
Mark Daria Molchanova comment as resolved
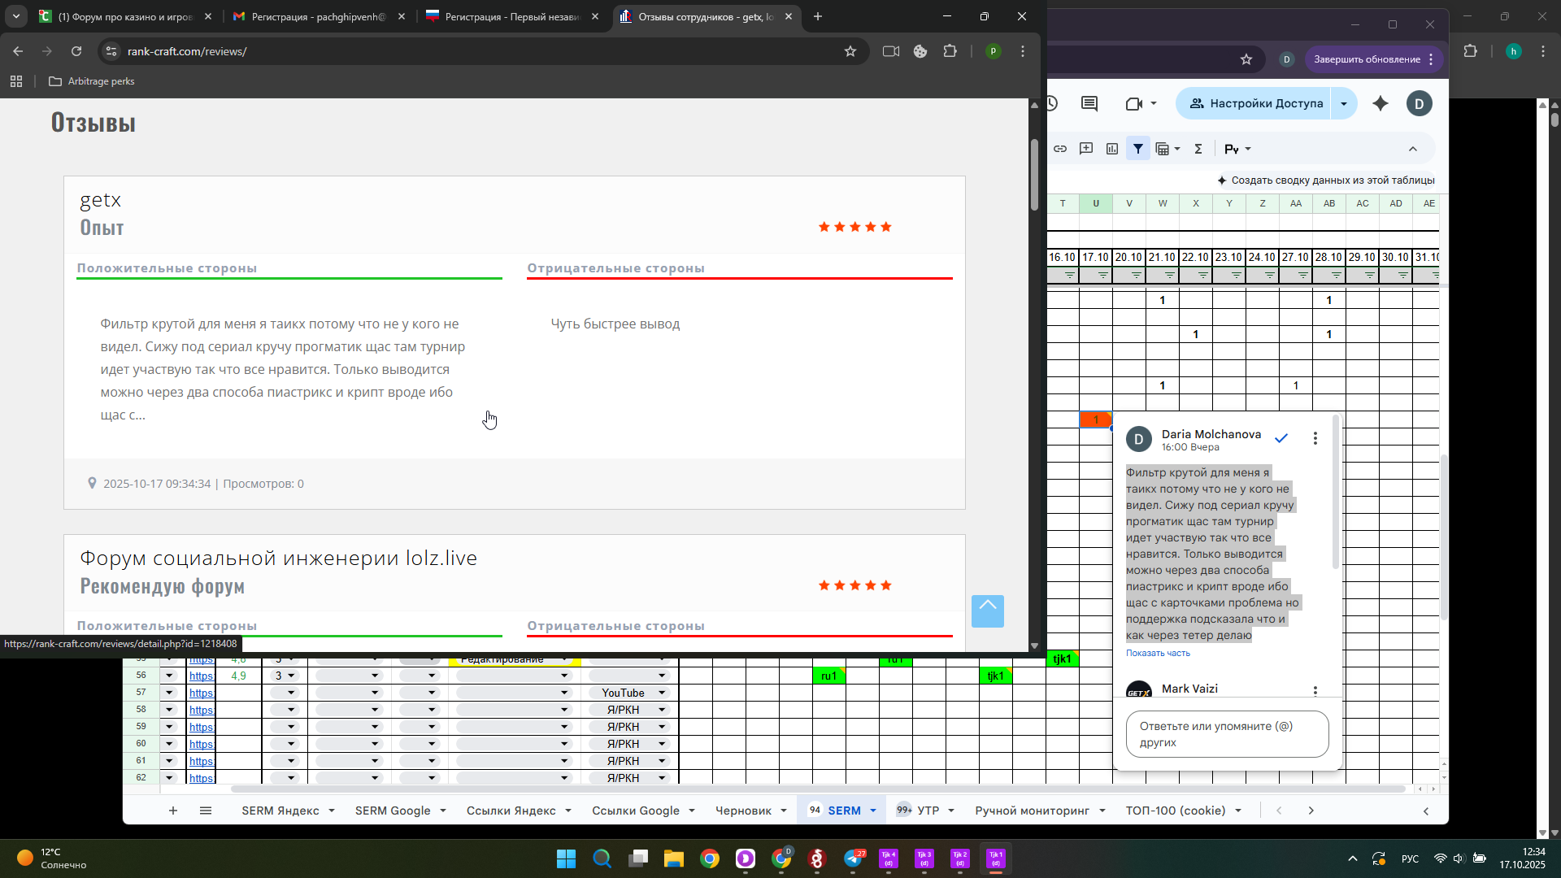click(1281, 439)
